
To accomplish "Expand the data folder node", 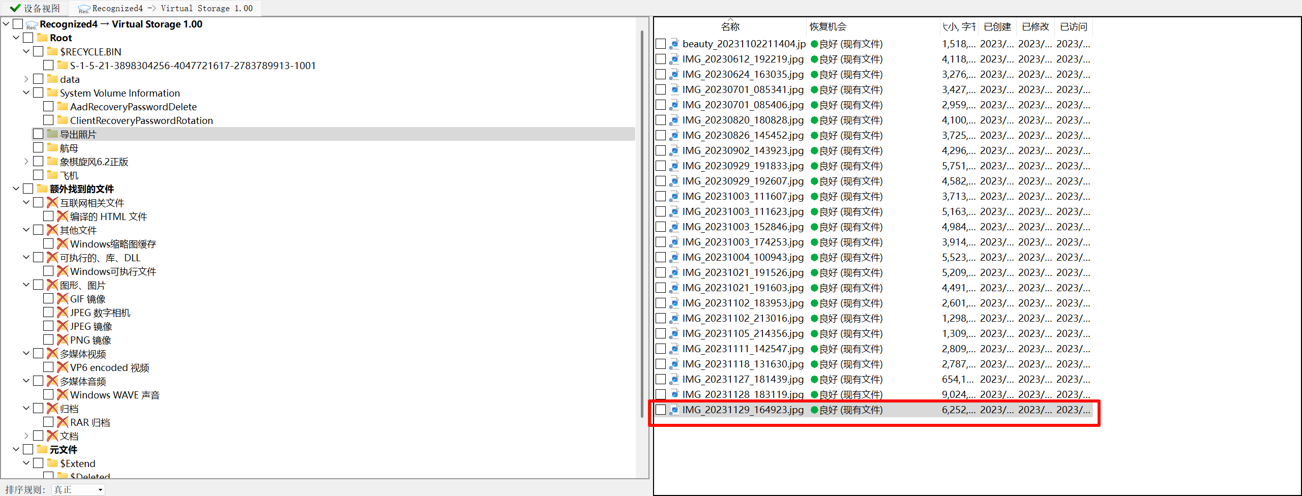I will [x=26, y=79].
